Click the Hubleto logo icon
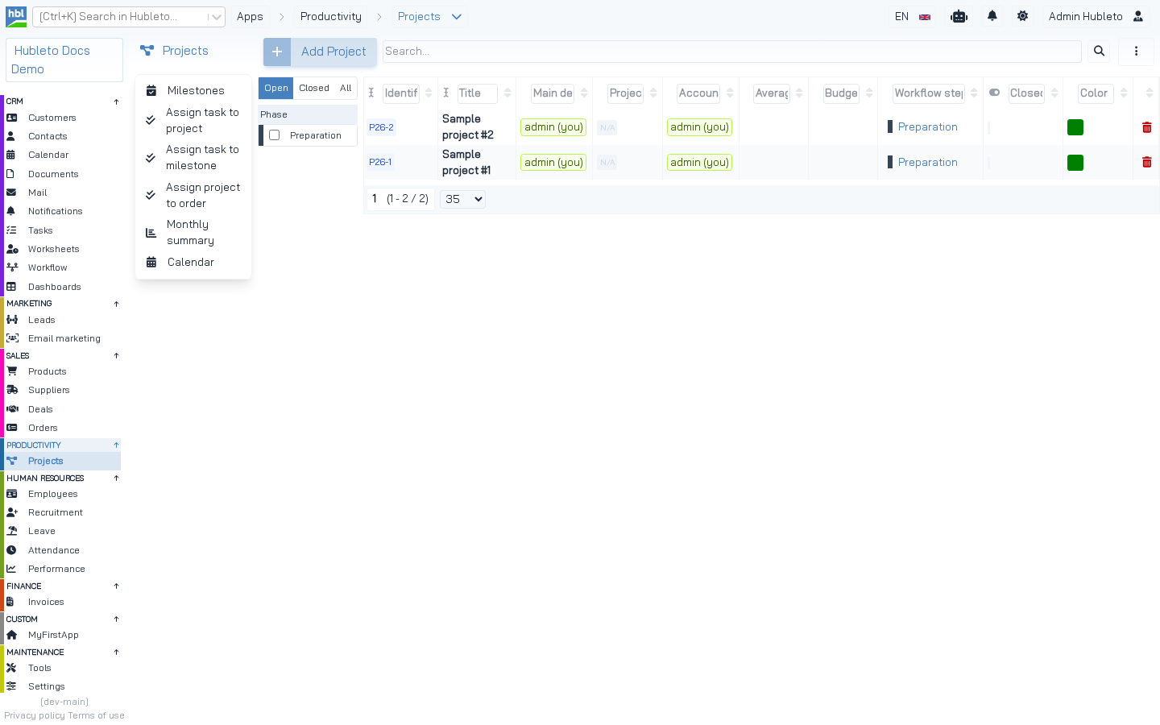The width and height of the screenshot is (1160, 725). (x=16, y=16)
